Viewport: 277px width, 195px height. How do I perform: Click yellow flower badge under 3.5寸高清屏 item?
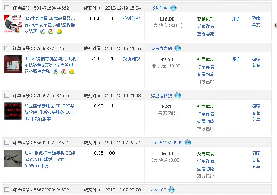click(x=59, y=32)
